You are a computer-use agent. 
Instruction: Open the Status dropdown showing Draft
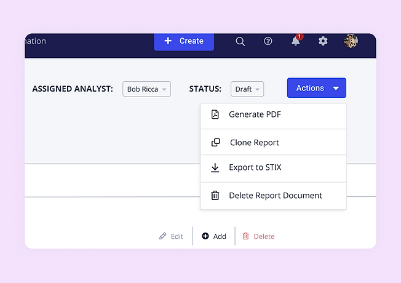(x=247, y=89)
